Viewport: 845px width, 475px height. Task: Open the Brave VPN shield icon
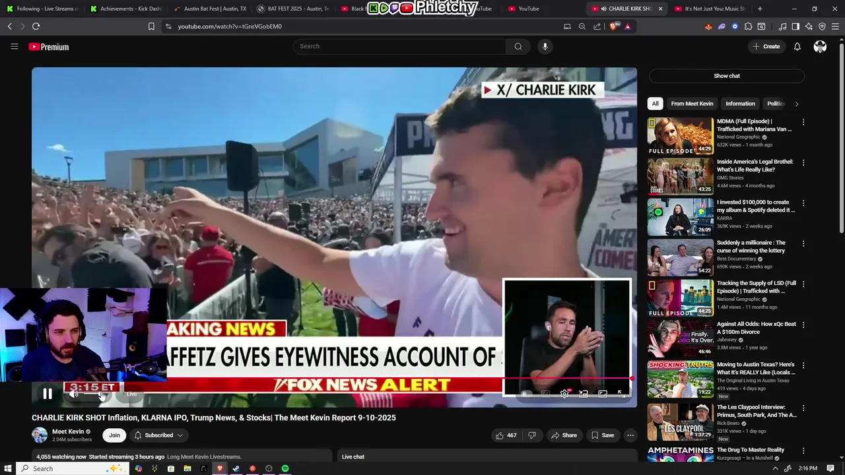822,26
